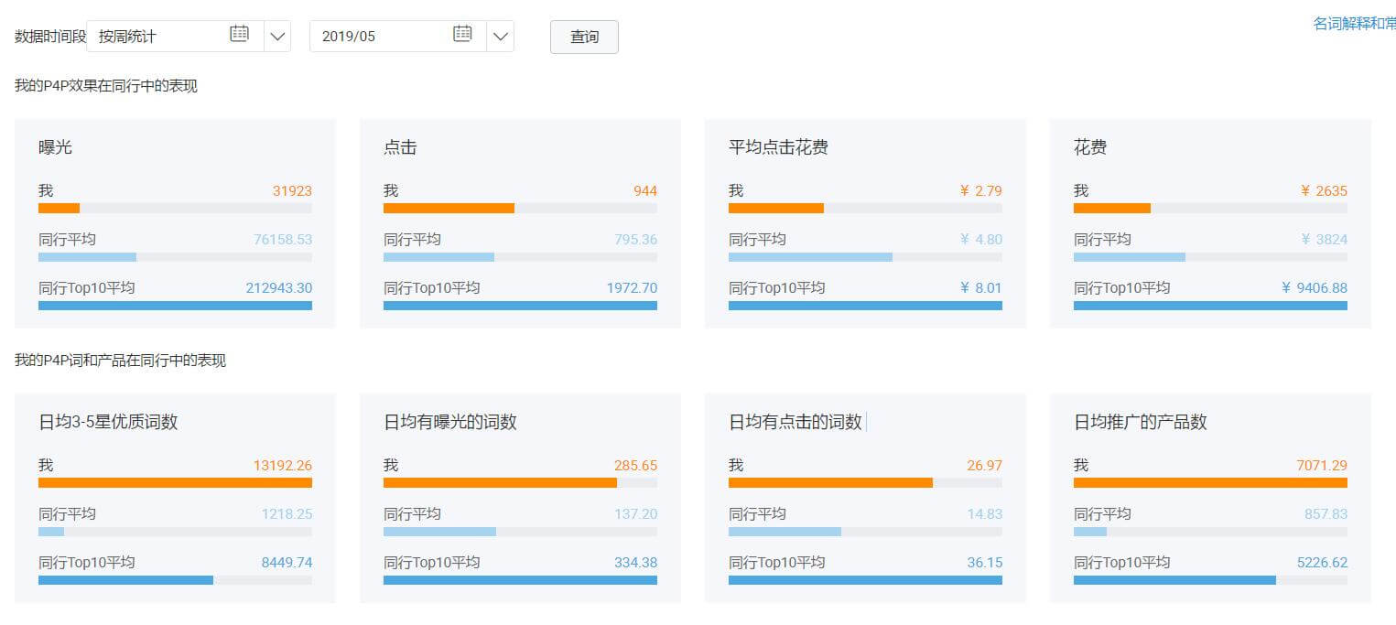Click the 同行Top10平均 bar in 点击 card
The width and height of the screenshot is (1396, 625).
click(x=520, y=306)
